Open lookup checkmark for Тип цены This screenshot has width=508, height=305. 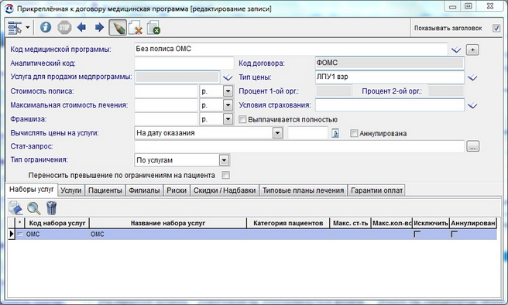pos(472,77)
